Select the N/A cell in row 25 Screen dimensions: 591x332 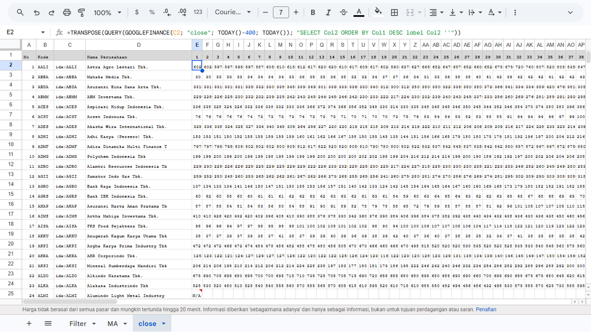click(x=197, y=296)
